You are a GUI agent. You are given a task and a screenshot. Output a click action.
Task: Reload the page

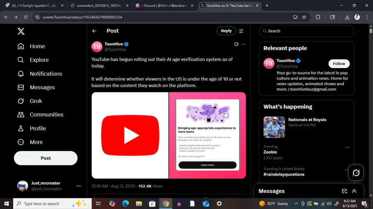(25, 17)
